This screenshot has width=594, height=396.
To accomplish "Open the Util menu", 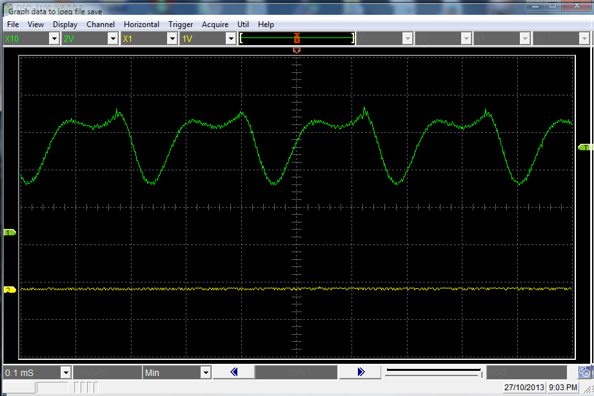I will [243, 25].
